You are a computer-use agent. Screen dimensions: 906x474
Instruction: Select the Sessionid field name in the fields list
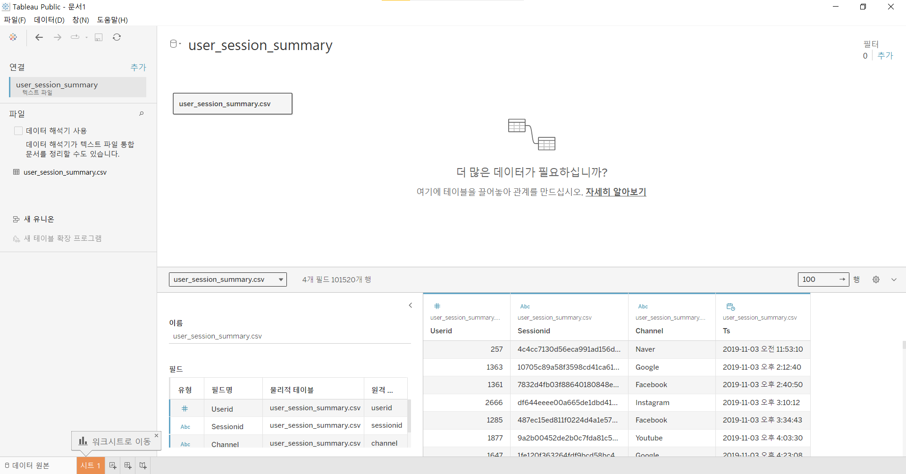pos(227,427)
